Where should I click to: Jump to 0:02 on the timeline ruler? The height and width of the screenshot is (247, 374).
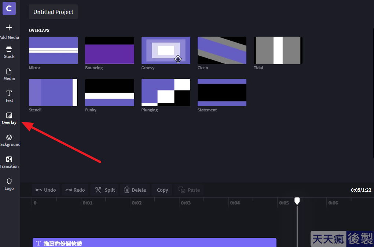tap(137, 203)
